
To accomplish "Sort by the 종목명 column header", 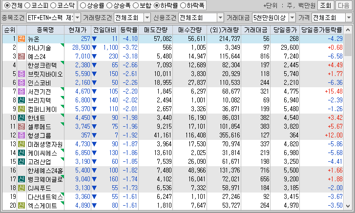I will pos(45,30).
